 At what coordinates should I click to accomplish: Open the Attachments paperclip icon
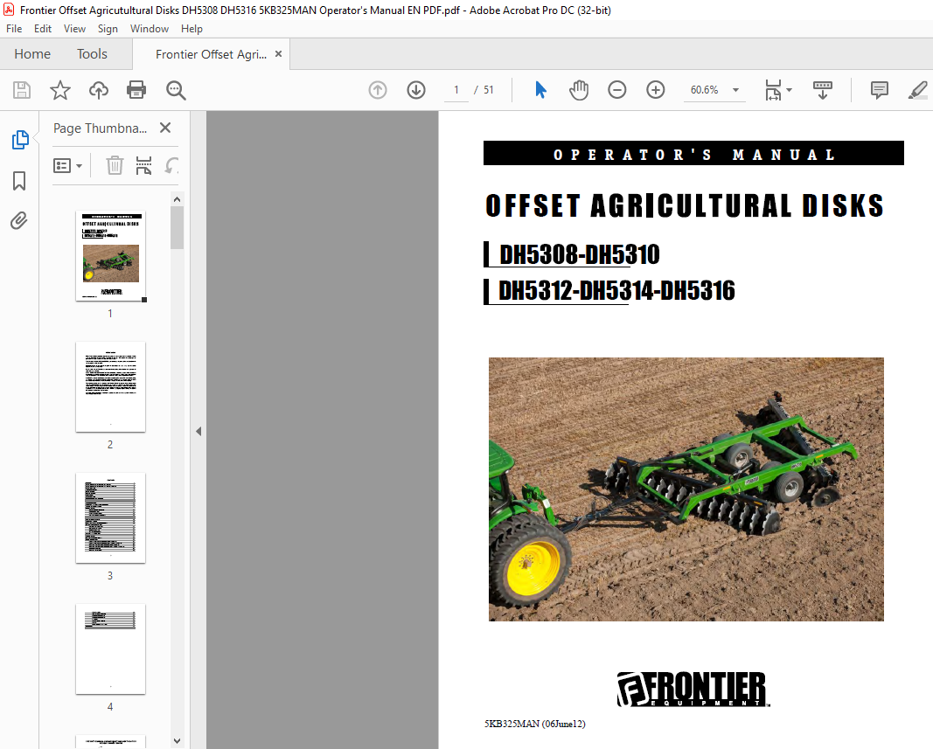tap(19, 221)
